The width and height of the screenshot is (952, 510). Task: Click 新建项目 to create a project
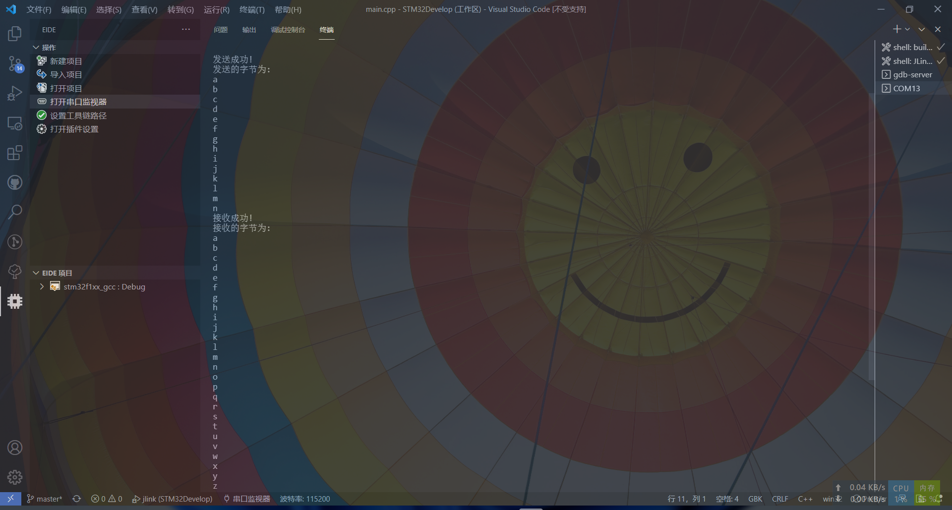point(66,61)
